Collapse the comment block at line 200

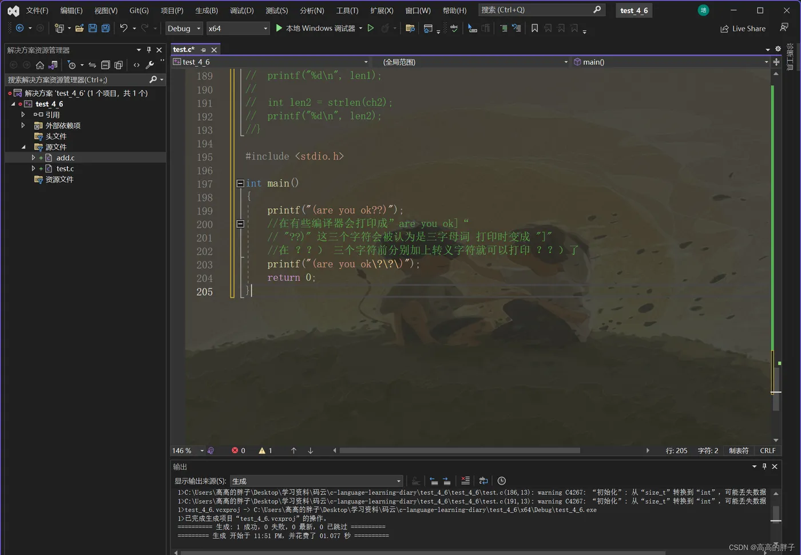(240, 224)
